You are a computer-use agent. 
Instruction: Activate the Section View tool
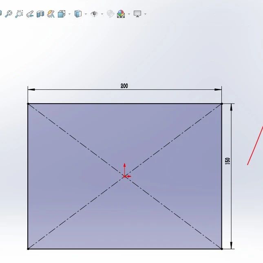click(x=40, y=14)
